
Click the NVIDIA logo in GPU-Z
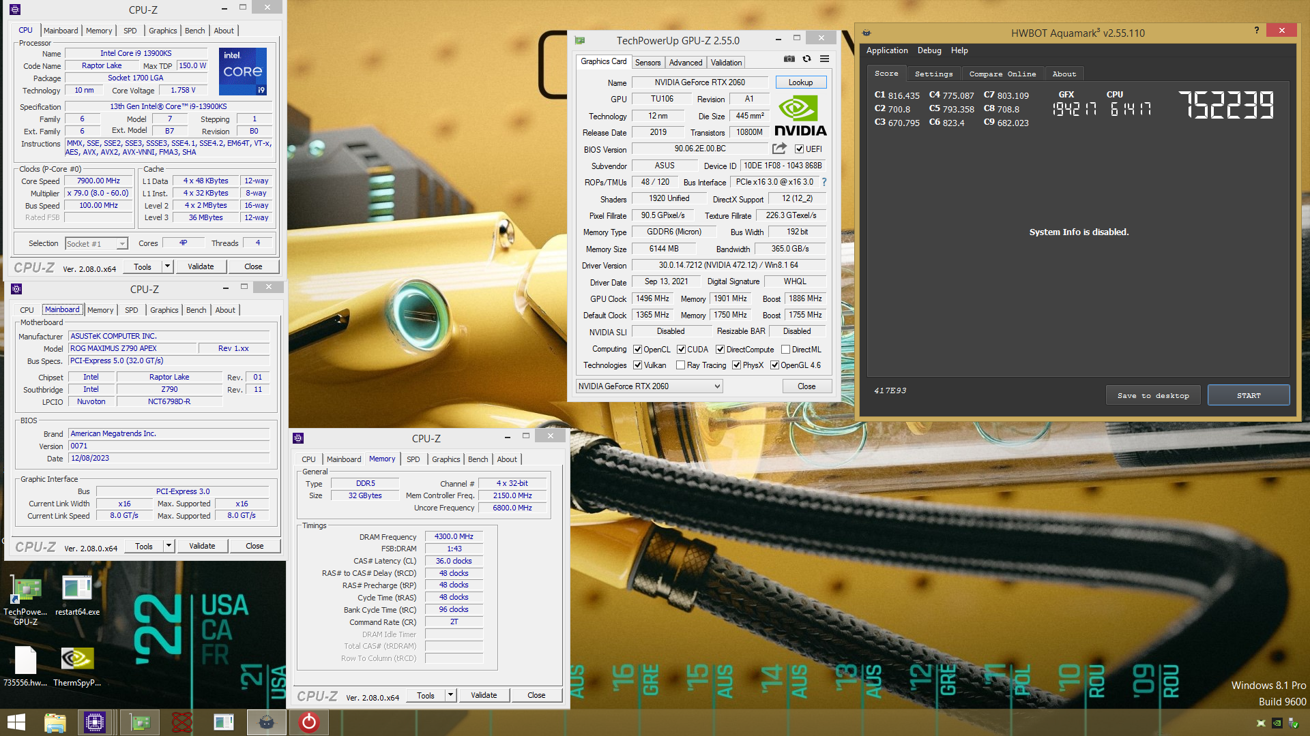800,116
